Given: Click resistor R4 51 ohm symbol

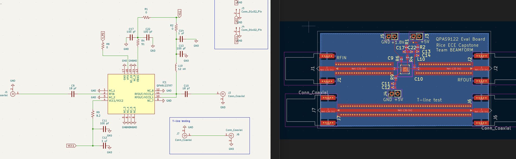Looking at the screenshot, I should pyautogui.click(x=138, y=43).
